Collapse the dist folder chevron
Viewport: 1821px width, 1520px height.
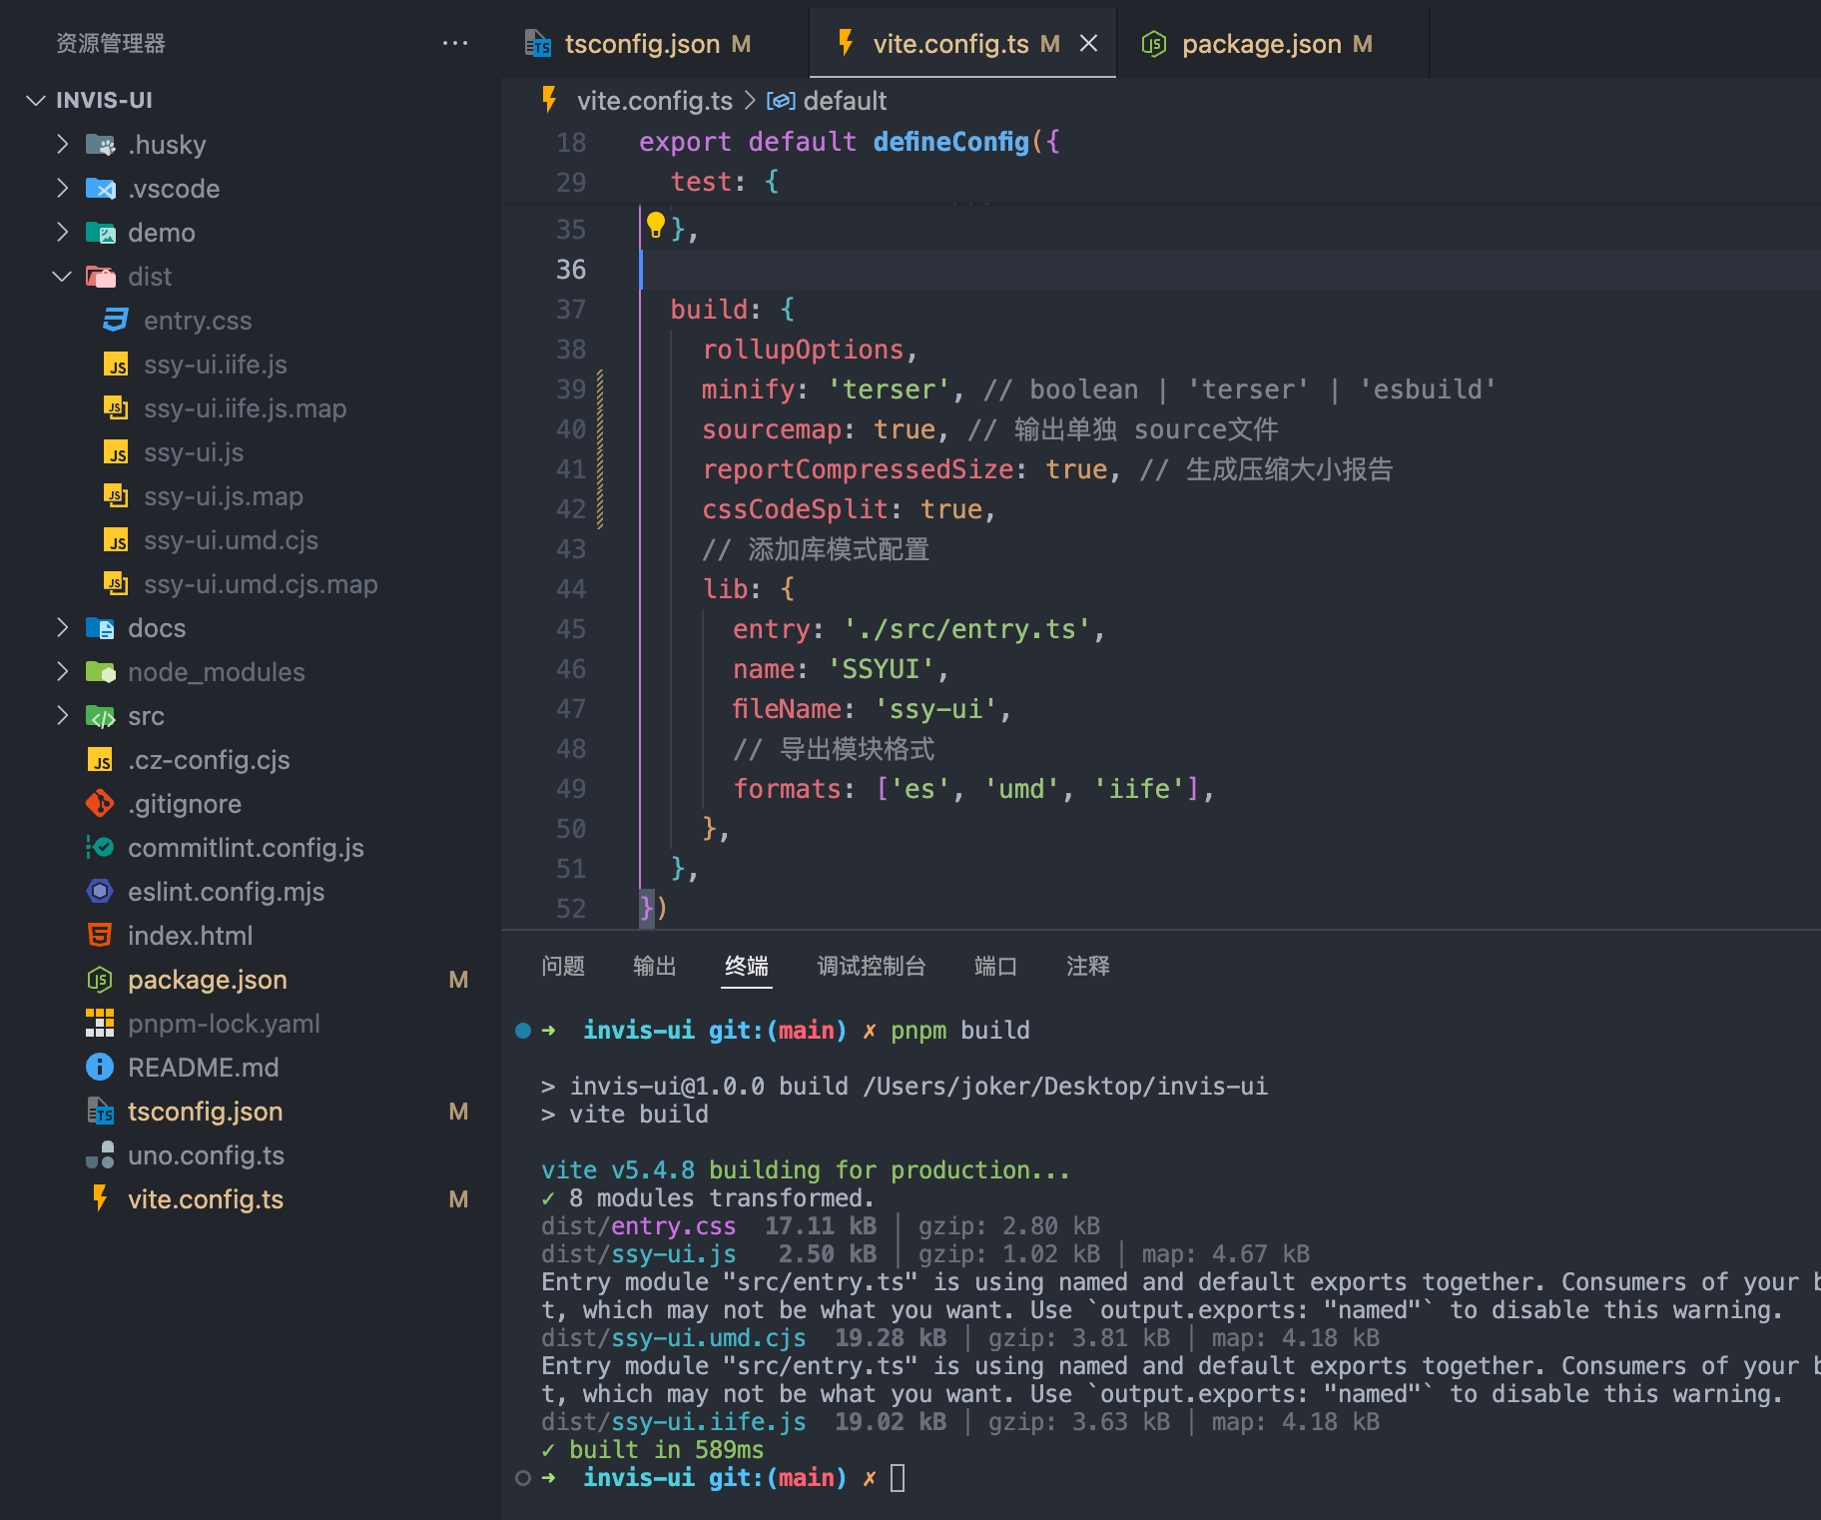pyautogui.click(x=63, y=277)
